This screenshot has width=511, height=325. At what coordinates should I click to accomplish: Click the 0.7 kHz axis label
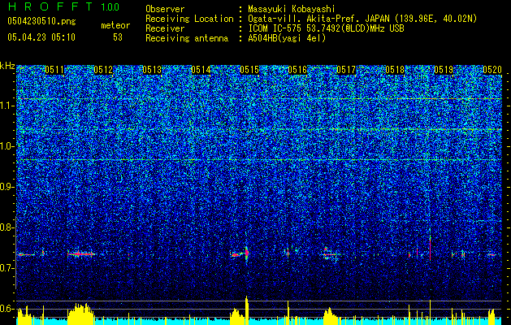[7, 268]
